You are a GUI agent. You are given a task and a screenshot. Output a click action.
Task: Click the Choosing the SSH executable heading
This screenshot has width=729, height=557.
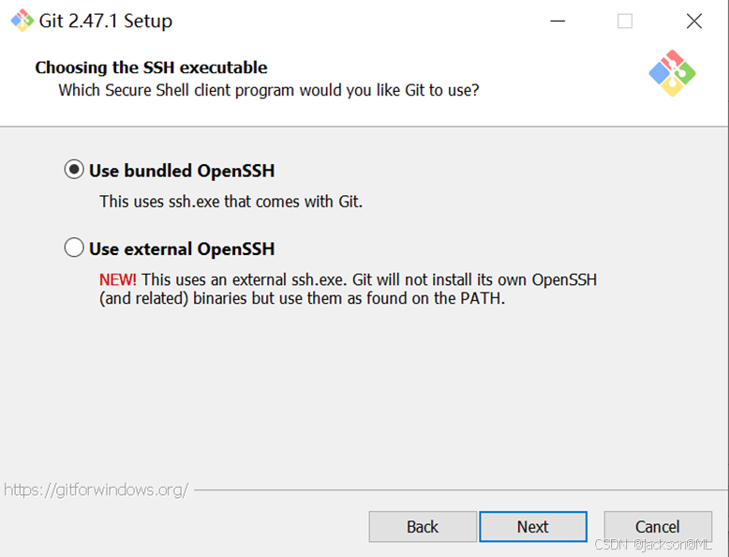pos(151,68)
